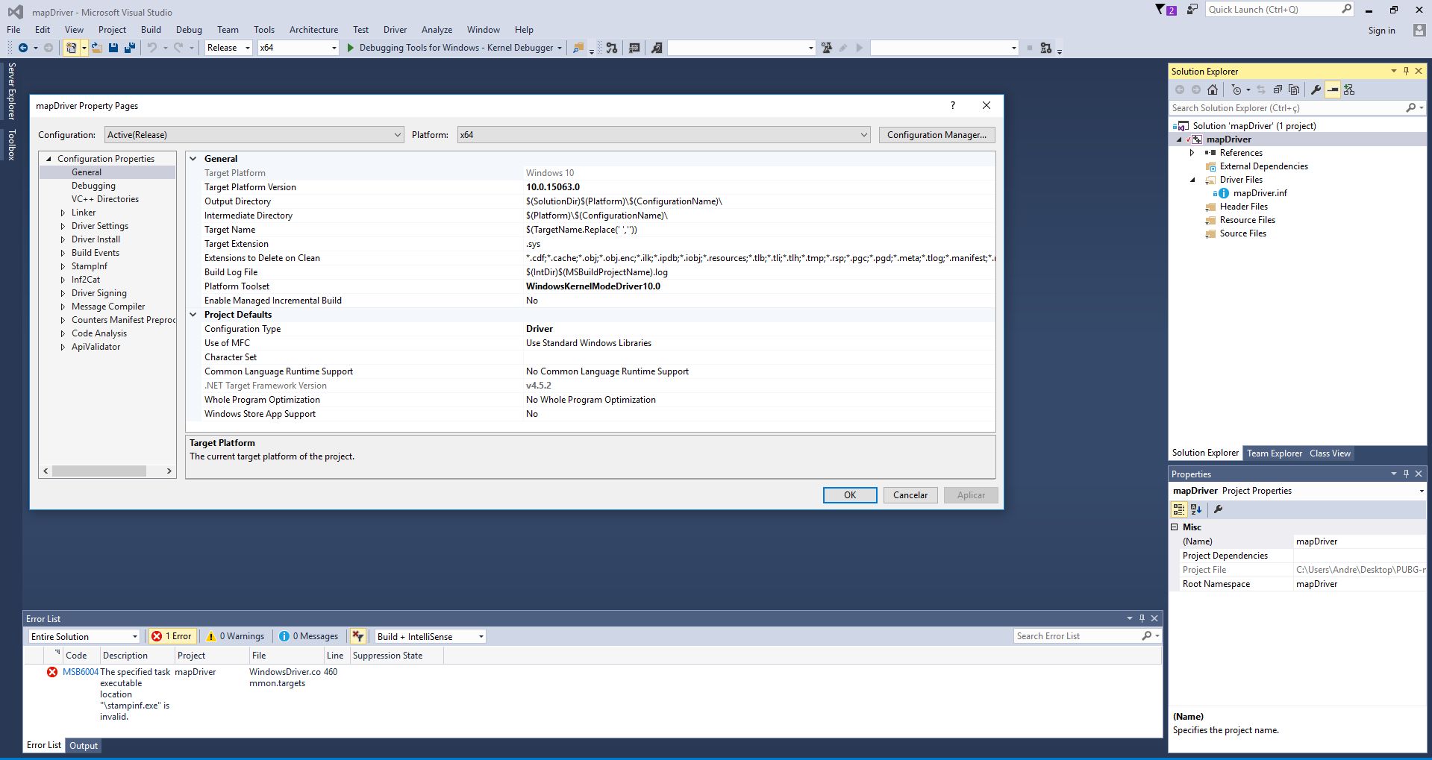
Task: Select the Collapse All icon in Solution Explorer
Action: point(1278,89)
